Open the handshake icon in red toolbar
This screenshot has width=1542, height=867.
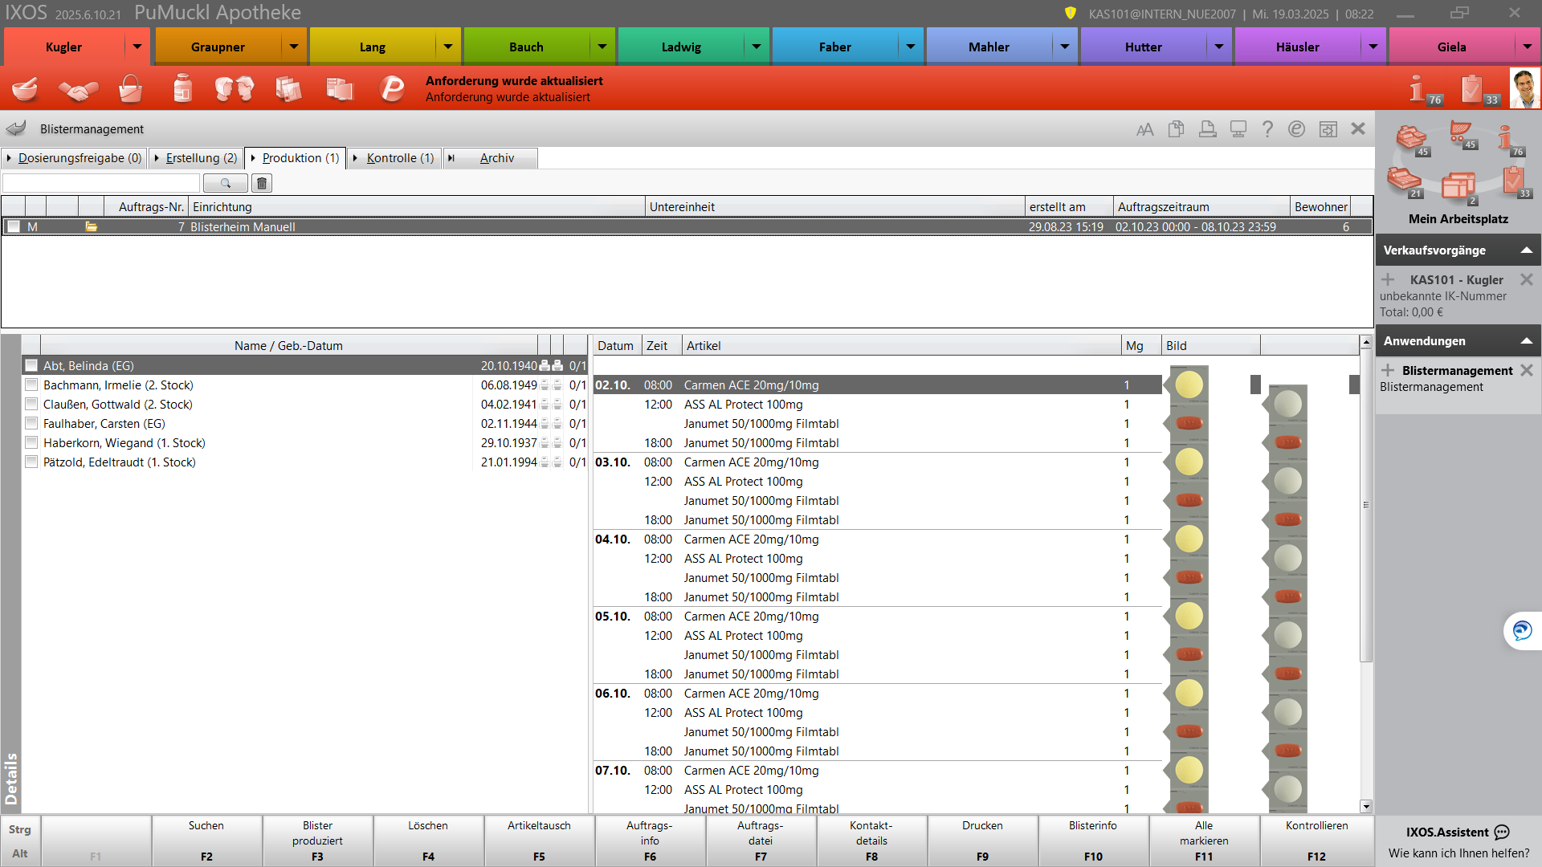78,89
